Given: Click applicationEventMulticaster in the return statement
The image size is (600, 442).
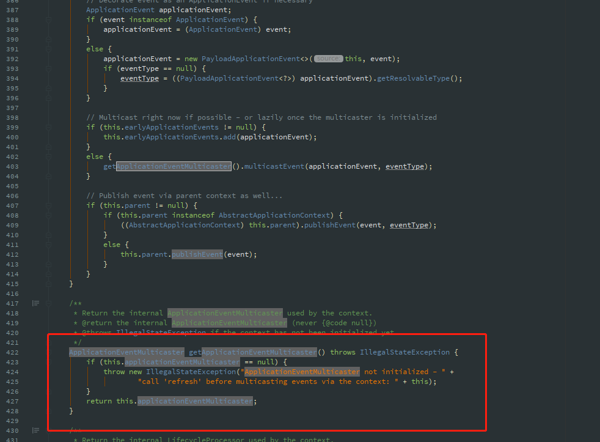Looking at the screenshot, I should 195,401.
